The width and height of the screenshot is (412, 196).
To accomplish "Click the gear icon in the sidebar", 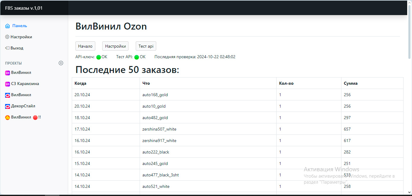I will pos(7,37).
